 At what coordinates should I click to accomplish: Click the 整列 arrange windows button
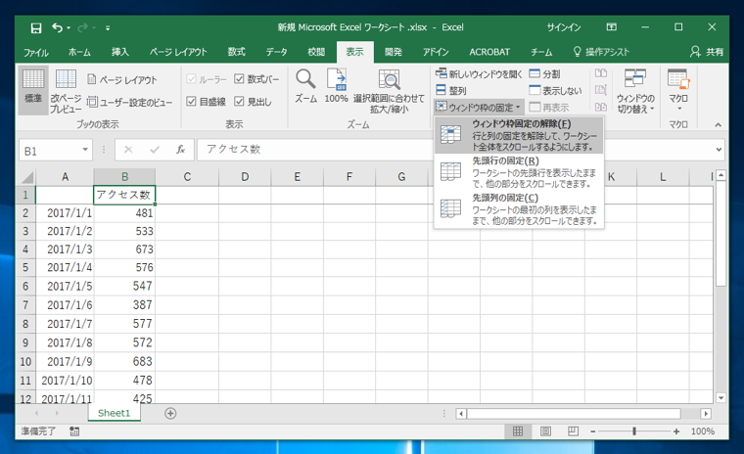tap(451, 90)
